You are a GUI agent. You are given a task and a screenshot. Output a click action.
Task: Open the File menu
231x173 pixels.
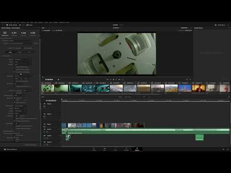tap(12, 23)
